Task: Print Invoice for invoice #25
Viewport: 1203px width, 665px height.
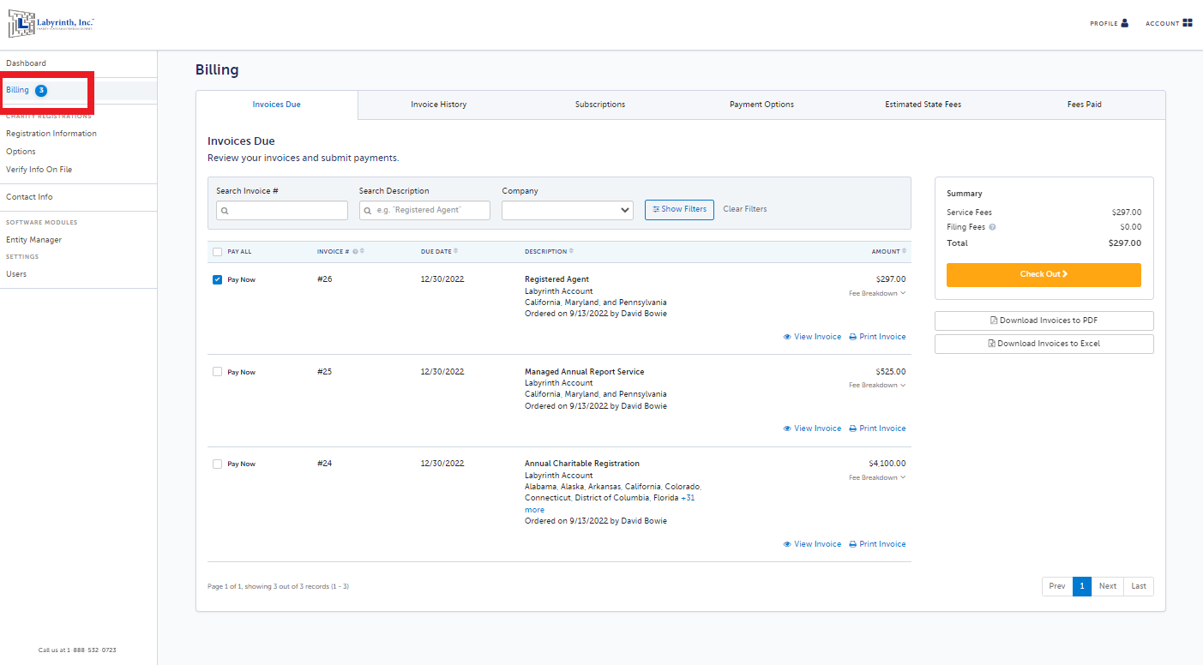Action: pos(877,428)
